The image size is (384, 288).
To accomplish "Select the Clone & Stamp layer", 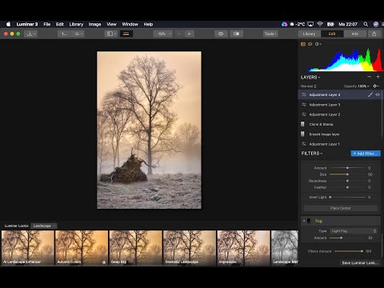I will (340, 124).
